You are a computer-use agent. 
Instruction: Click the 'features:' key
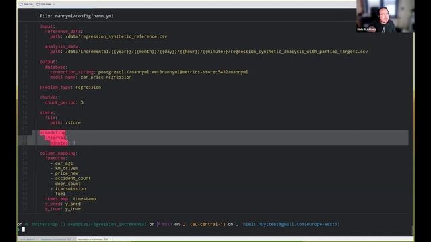56,159
